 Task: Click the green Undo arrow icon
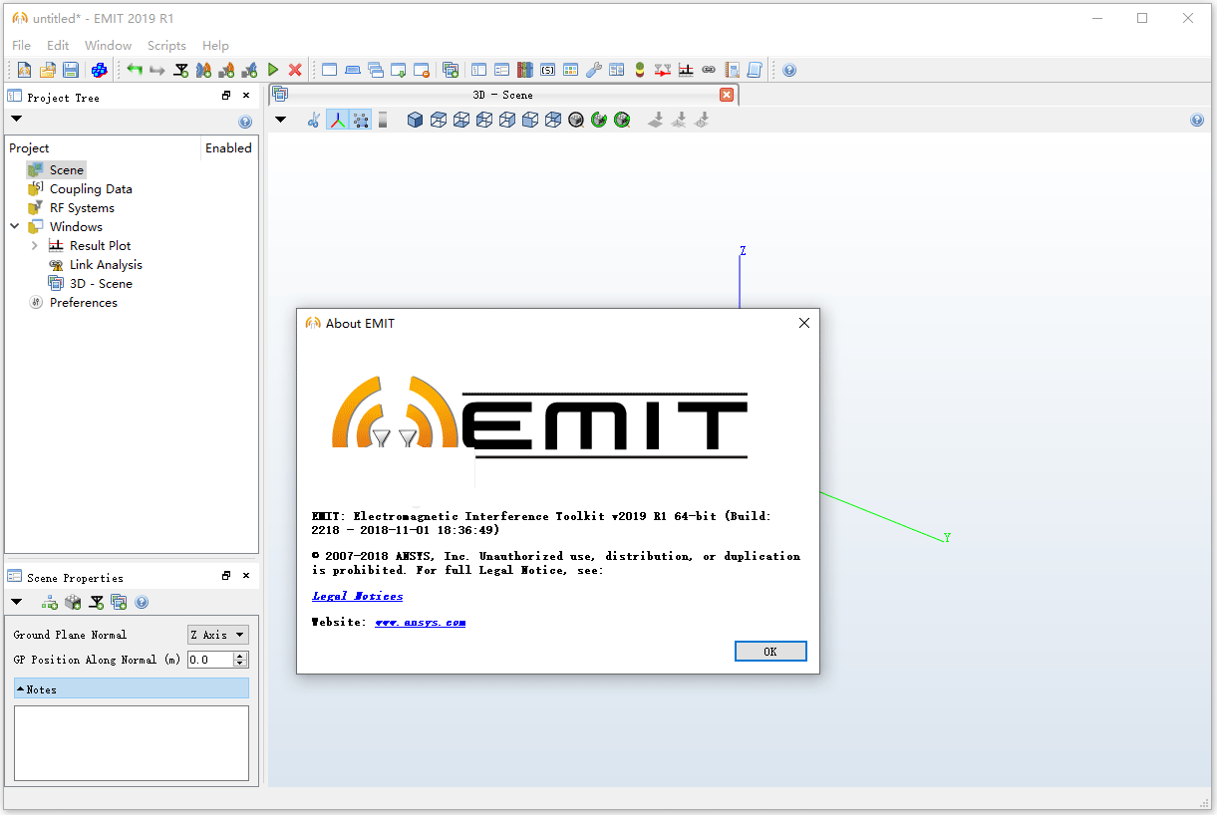[x=135, y=70]
